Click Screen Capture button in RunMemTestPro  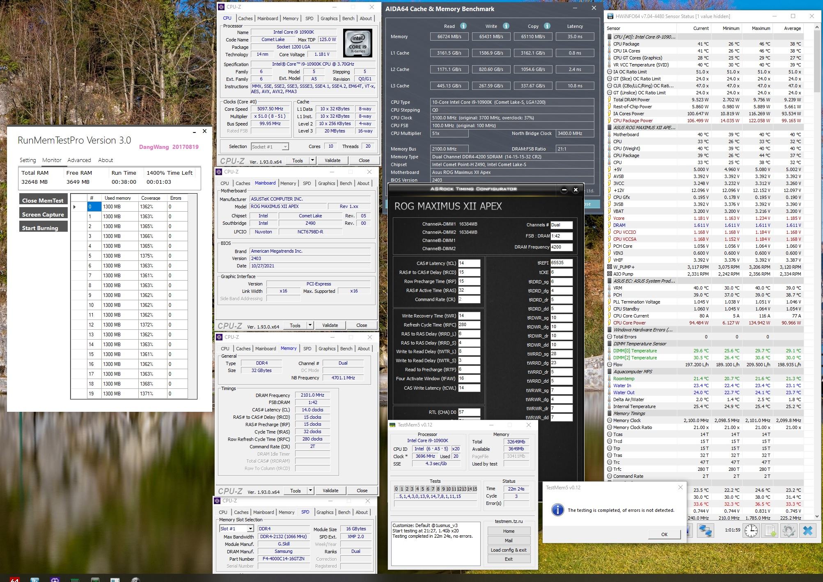point(43,214)
